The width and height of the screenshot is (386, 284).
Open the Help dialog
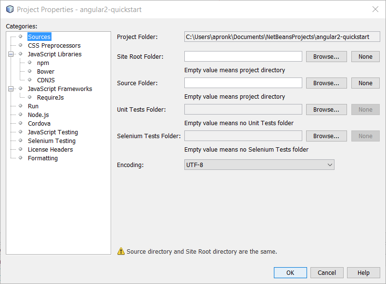point(363,272)
